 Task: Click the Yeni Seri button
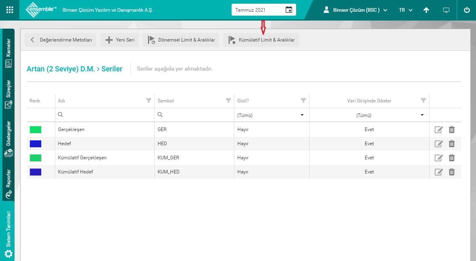point(120,40)
